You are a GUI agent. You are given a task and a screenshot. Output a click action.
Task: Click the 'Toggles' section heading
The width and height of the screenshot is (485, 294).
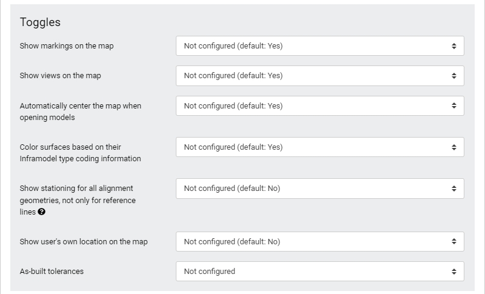point(40,22)
